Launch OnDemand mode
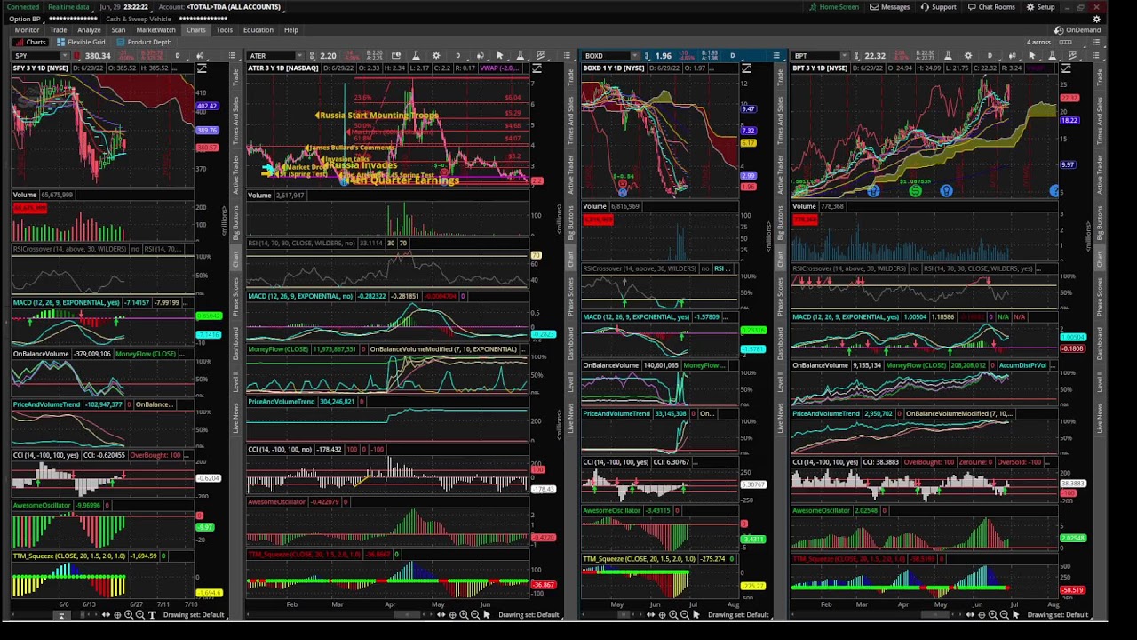The height and width of the screenshot is (640, 1137). click(x=1077, y=30)
